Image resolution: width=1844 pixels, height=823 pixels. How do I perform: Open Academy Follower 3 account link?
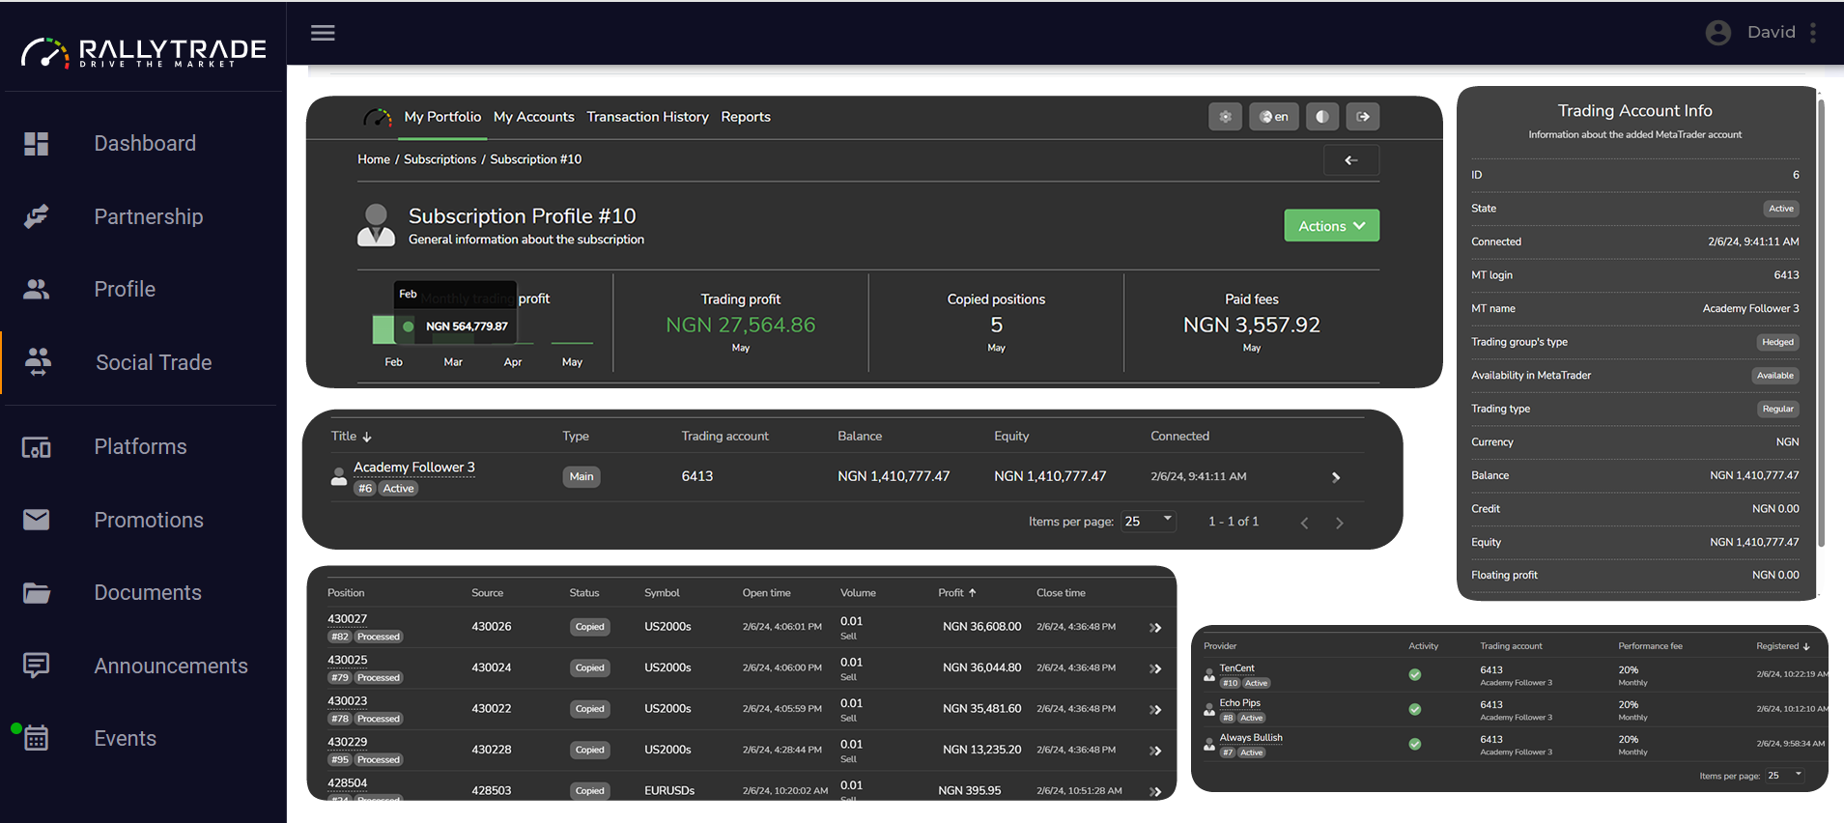pos(414,468)
